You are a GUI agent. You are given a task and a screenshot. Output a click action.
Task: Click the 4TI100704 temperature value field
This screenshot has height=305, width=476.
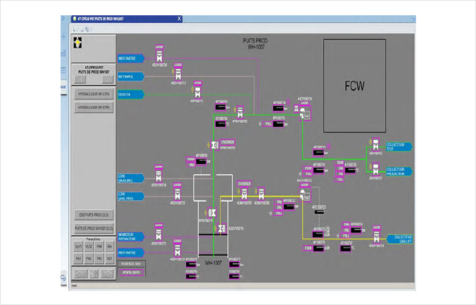click(x=220, y=124)
